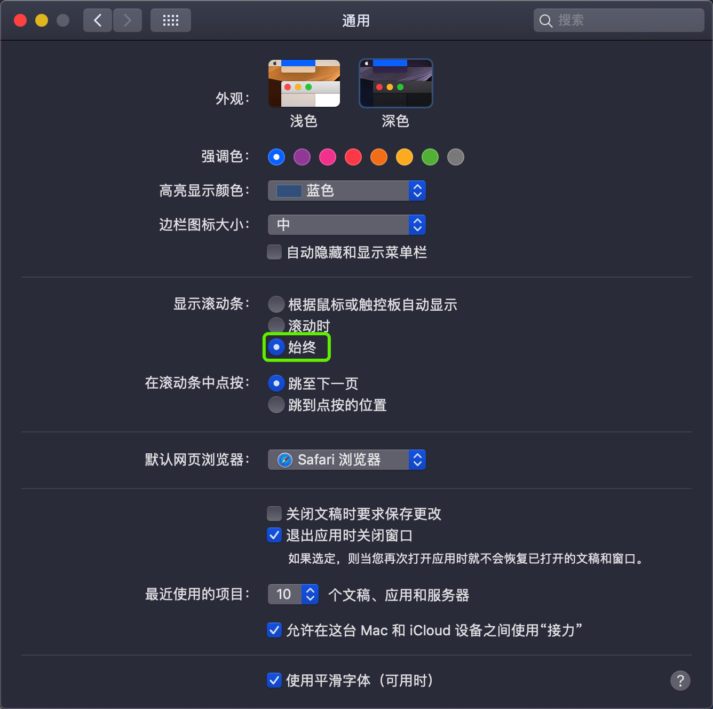The height and width of the screenshot is (709, 713).
Task: Show all preferences grid icon
Action: tap(171, 20)
